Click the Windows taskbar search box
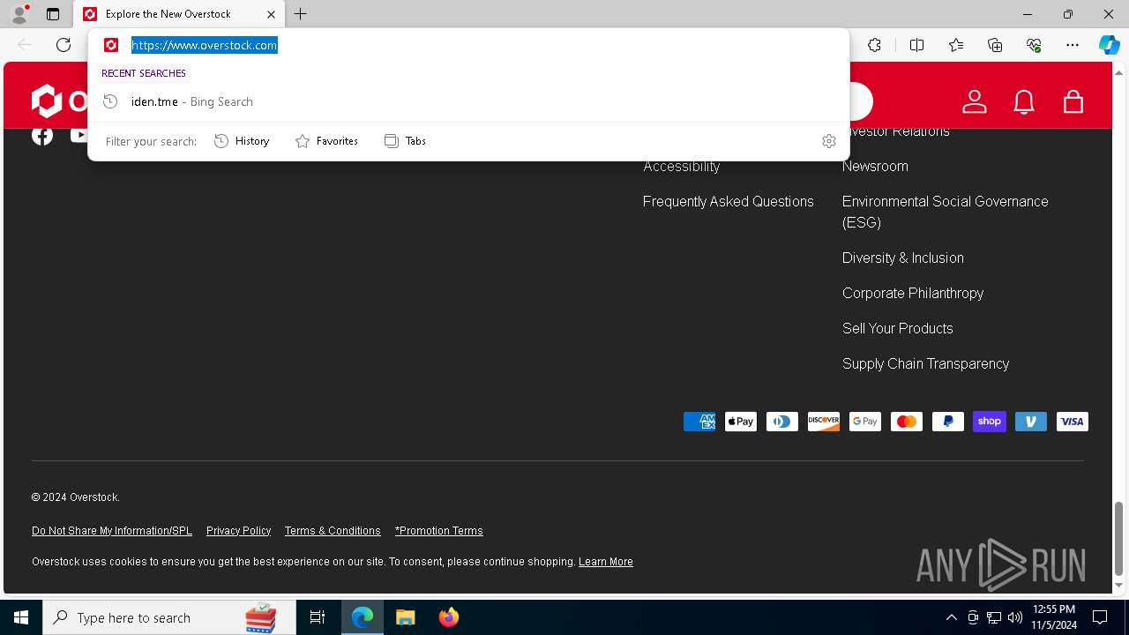The width and height of the screenshot is (1129, 635). click(169, 617)
